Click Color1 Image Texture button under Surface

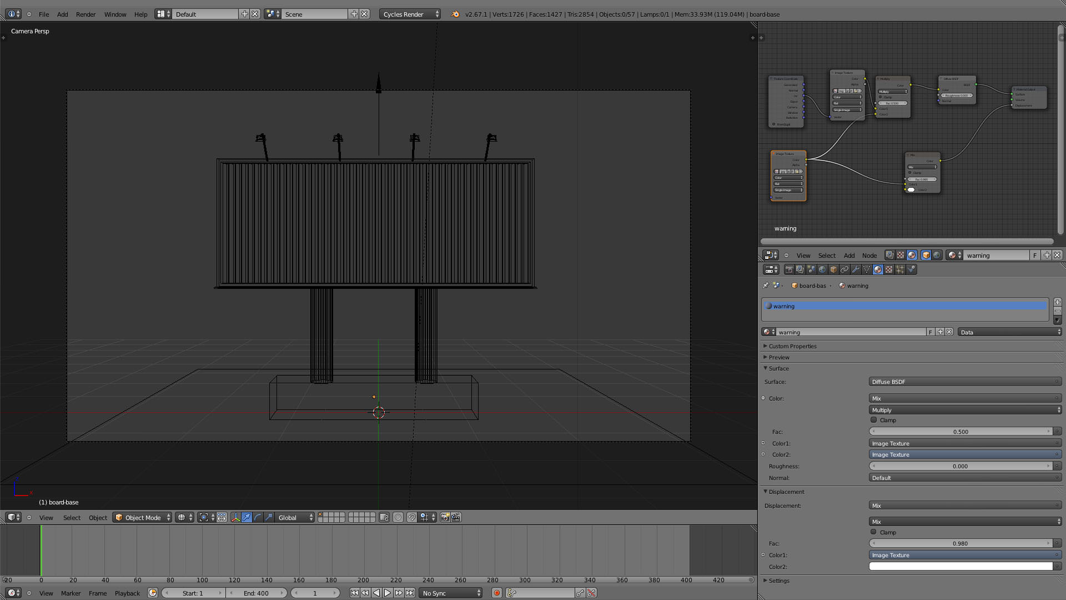coord(965,443)
